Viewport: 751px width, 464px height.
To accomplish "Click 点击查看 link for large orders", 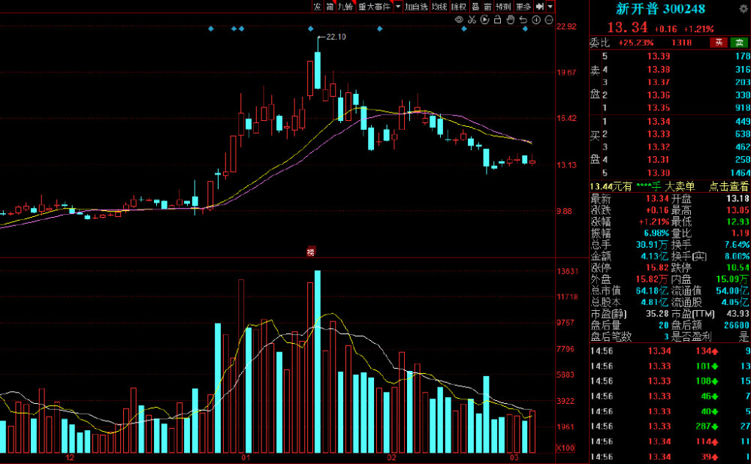I will [728, 186].
